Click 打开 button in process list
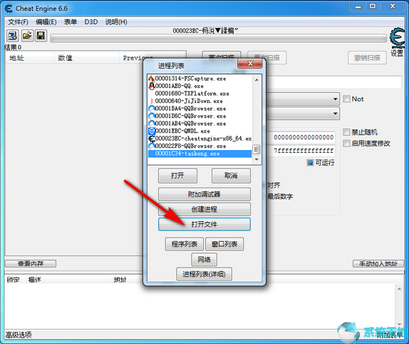This screenshot has width=409, height=344. (x=178, y=176)
